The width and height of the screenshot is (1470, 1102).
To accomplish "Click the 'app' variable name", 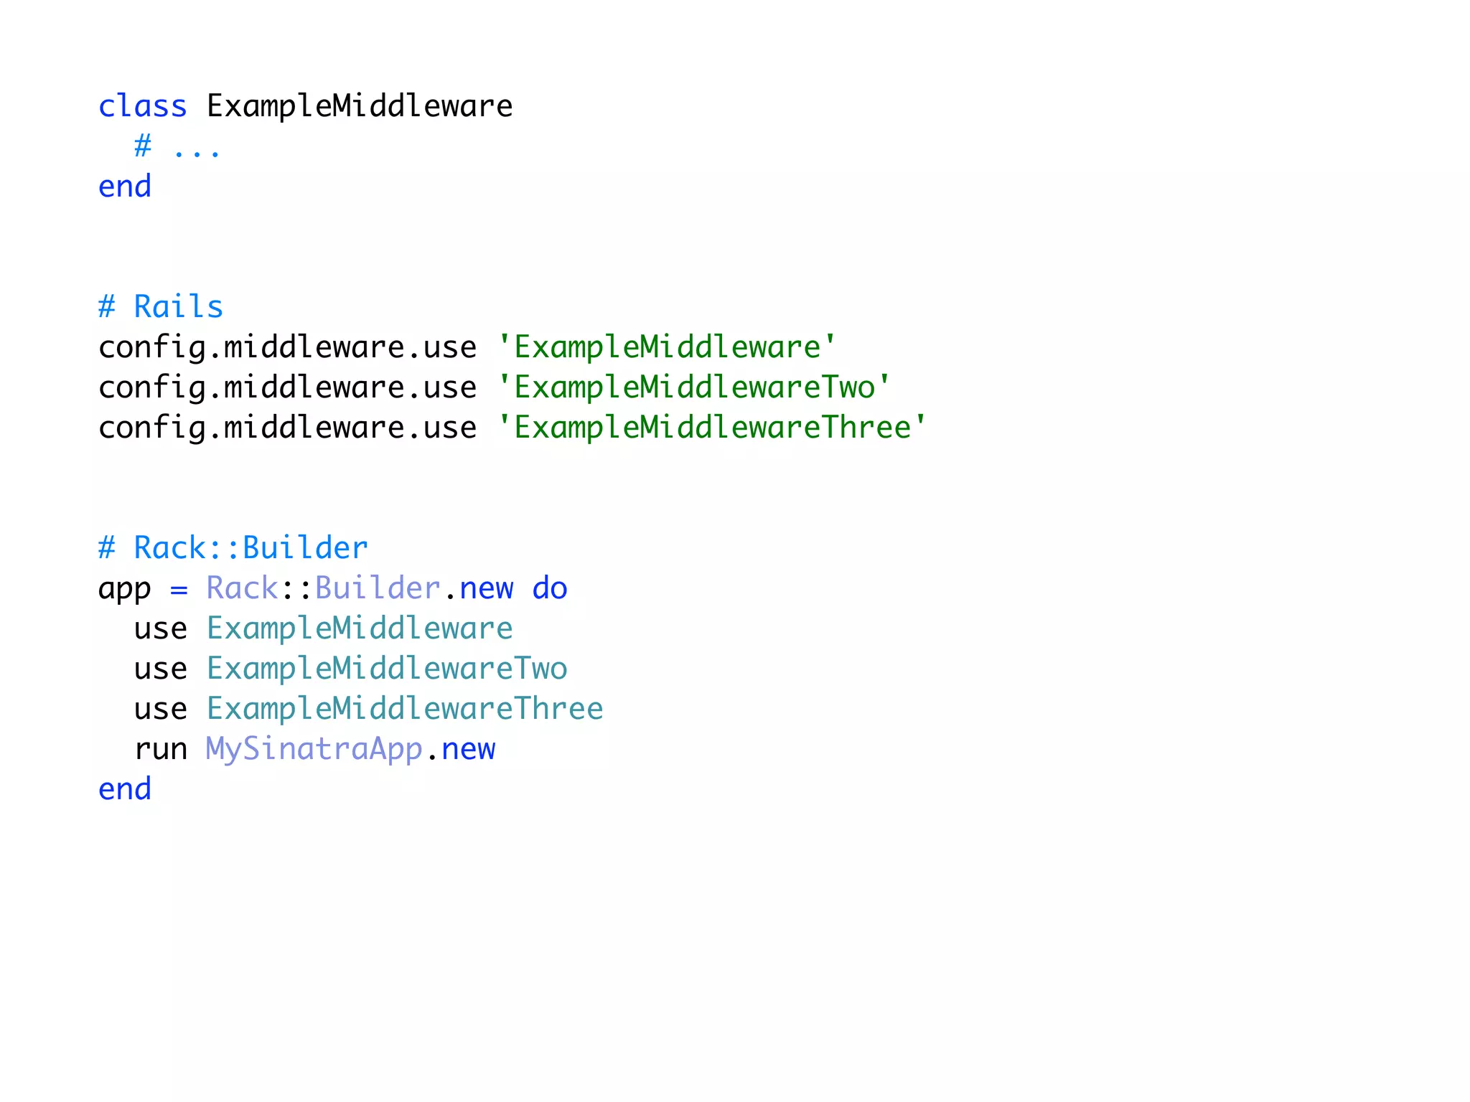I will (x=125, y=590).
